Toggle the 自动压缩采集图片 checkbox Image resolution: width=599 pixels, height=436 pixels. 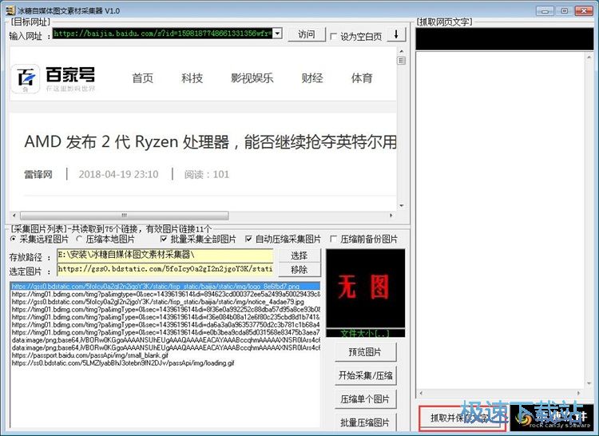coord(248,239)
